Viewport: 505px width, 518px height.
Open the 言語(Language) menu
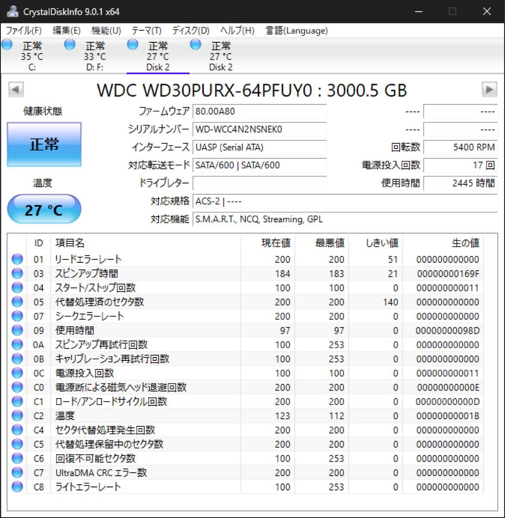click(x=296, y=31)
